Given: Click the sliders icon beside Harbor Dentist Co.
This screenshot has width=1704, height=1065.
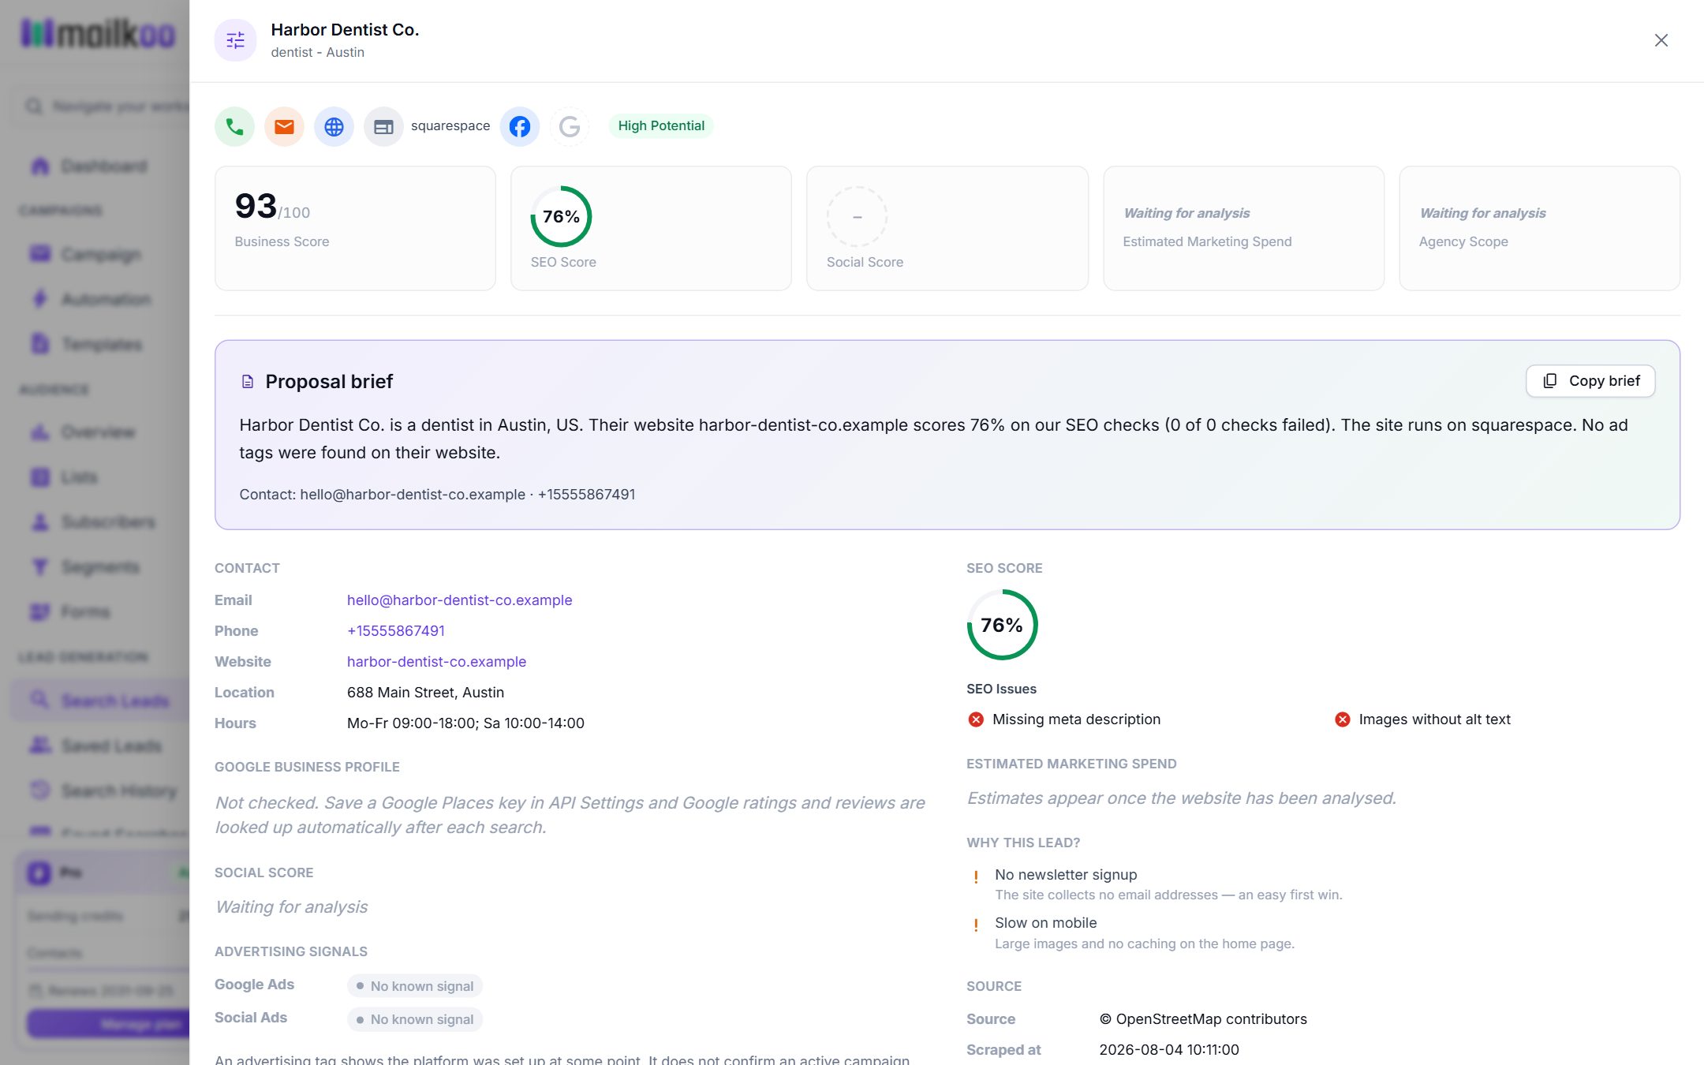Looking at the screenshot, I should pos(235,40).
